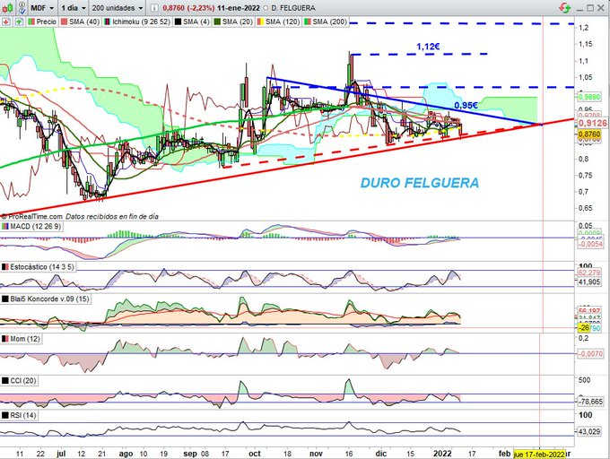Click the Blai5 Koncorde panel icon
This screenshot has width=610, height=459.
5,299
